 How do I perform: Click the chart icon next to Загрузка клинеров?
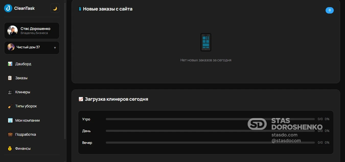pos(81,99)
